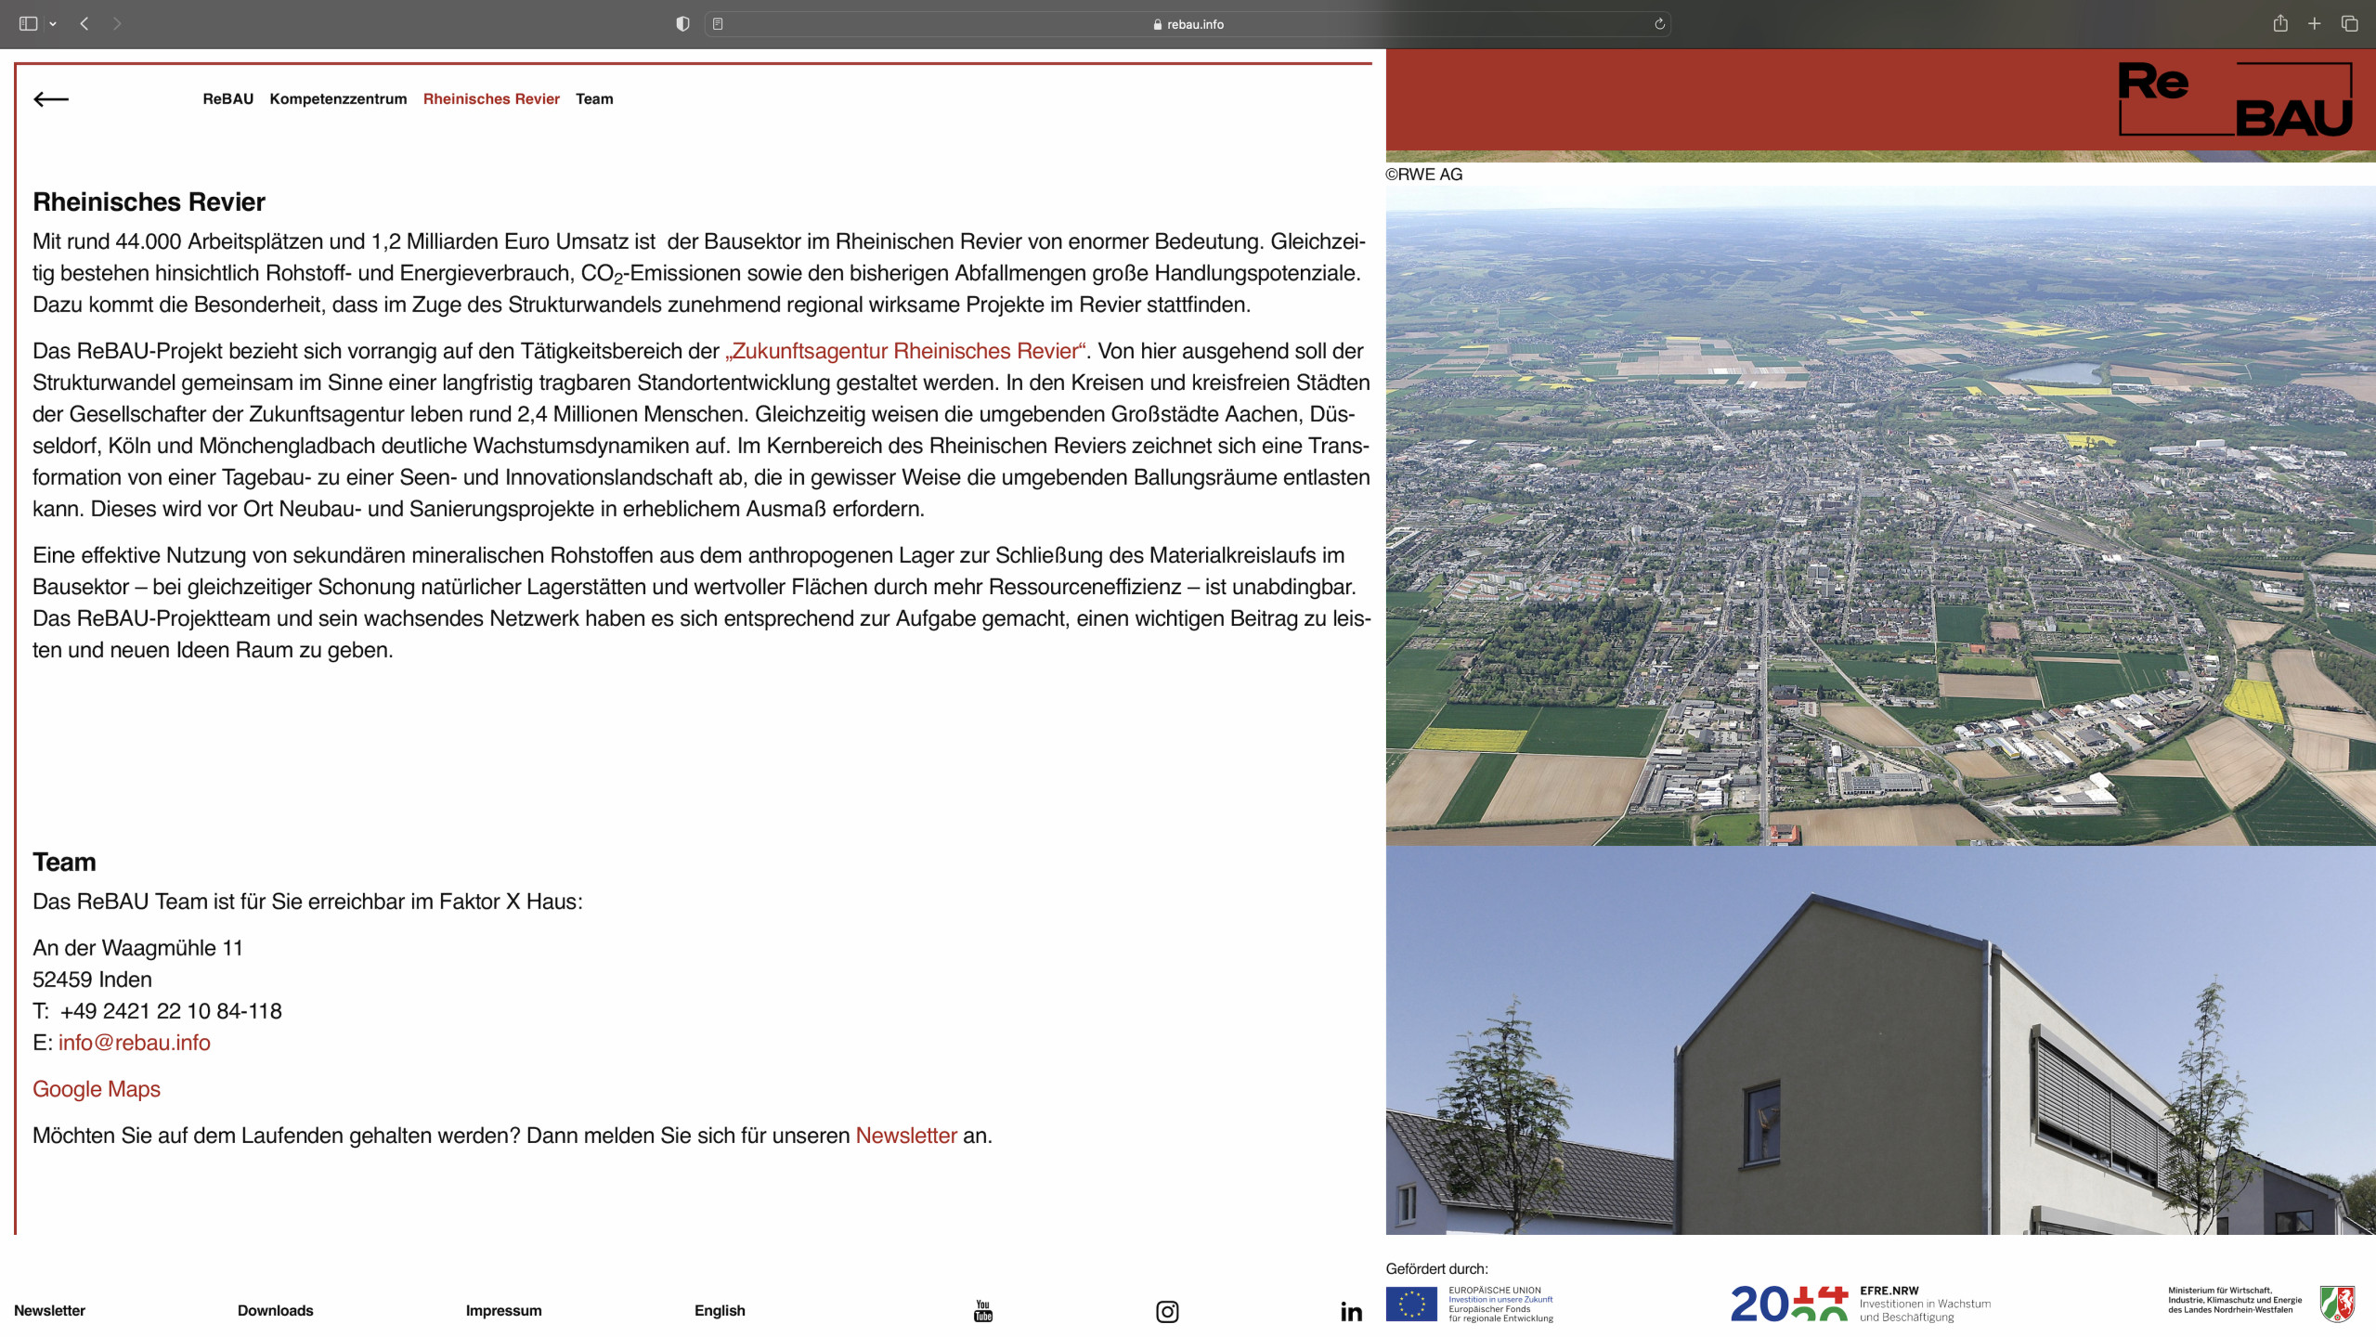Click the Europäische Union funding logo
This screenshot has height=1337, width=2376.
click(x=1470, y=1305)
